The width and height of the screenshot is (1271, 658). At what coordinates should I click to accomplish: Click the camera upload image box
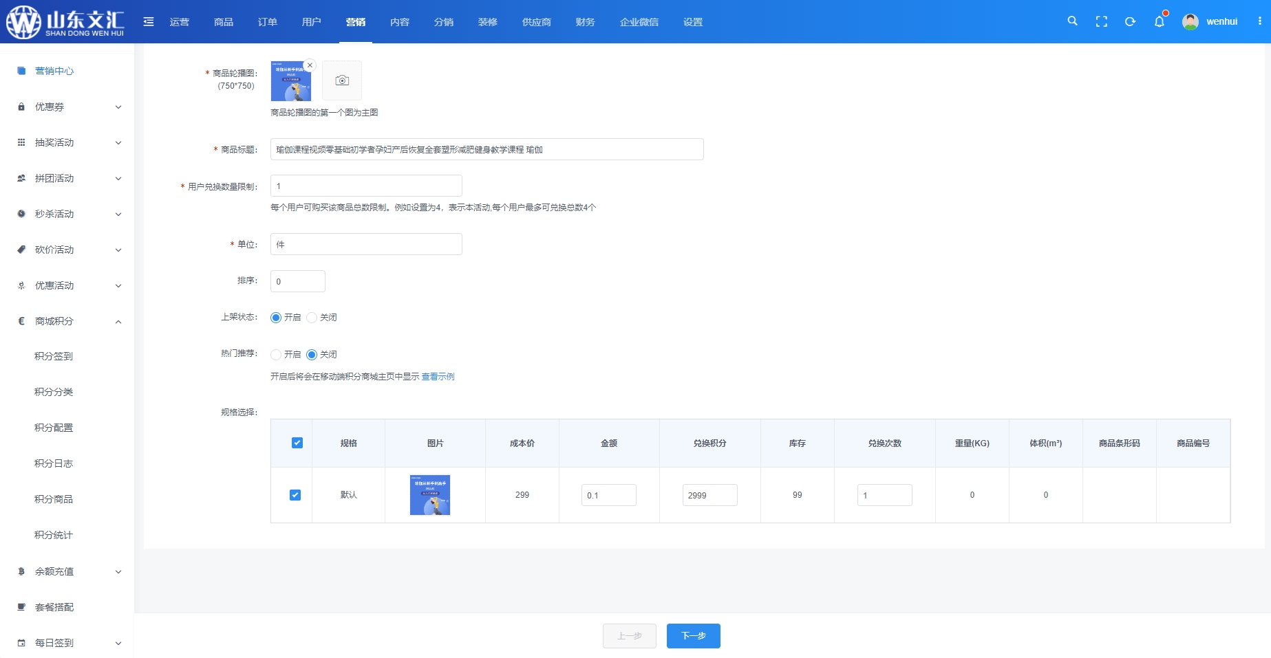342,80
